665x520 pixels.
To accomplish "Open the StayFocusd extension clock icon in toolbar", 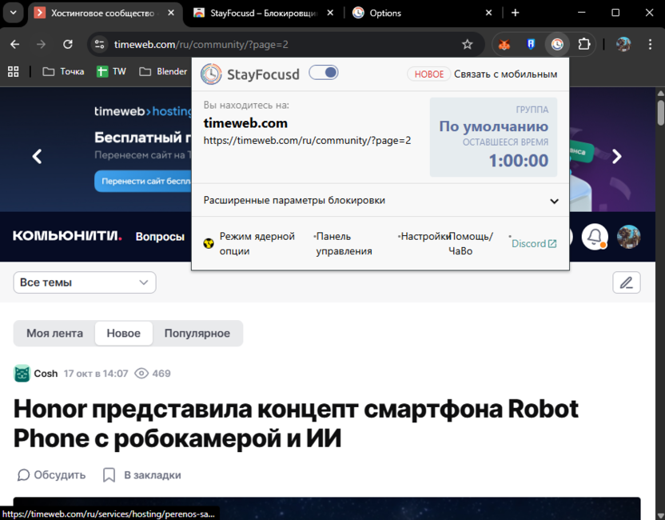I will tap(556, 44).
